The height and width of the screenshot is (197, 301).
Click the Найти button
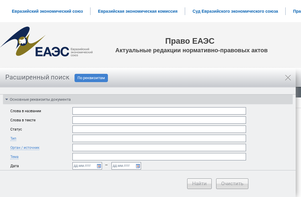tap(199, 184)
